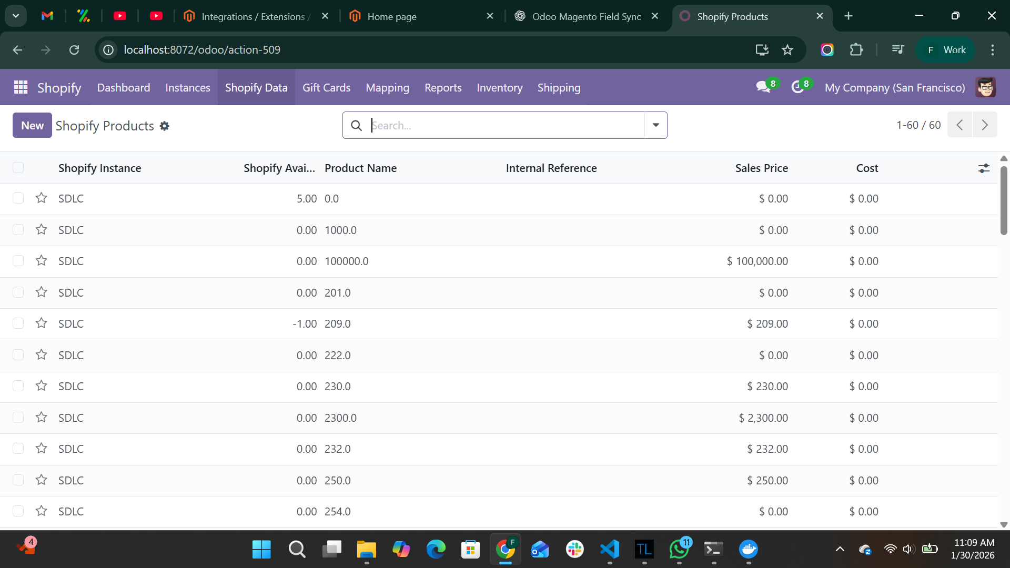Select the checkbox for the 209.0 product row
The image size is (1010, 568).
[x=18, y=323]
